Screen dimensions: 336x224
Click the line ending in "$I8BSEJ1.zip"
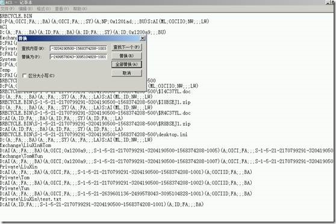[x=95, y=102]
